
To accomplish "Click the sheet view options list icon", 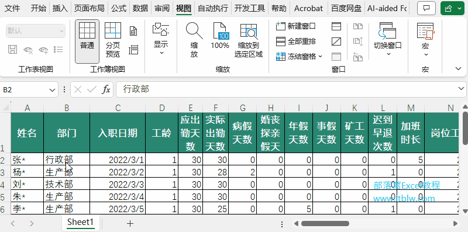I will [x=58, y=50].
